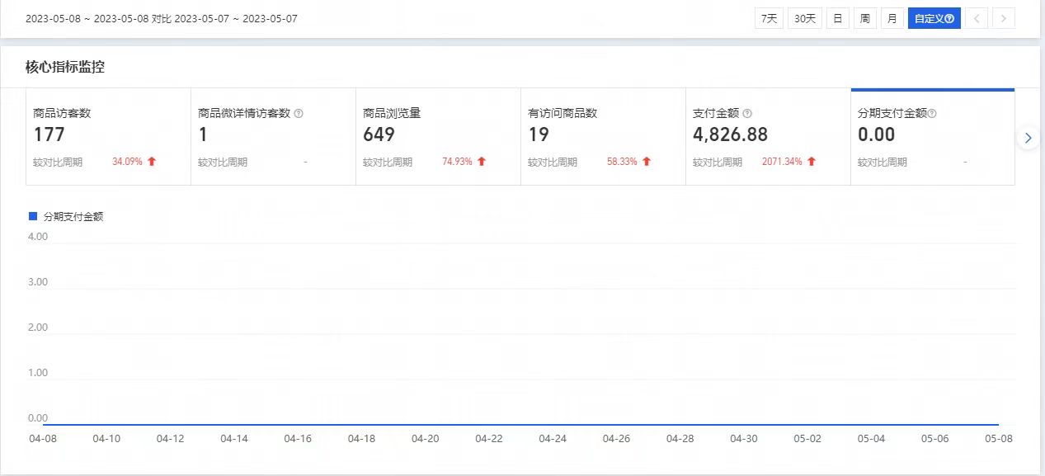
Task: Switch to 日 granularity
Action: [837, 18]
